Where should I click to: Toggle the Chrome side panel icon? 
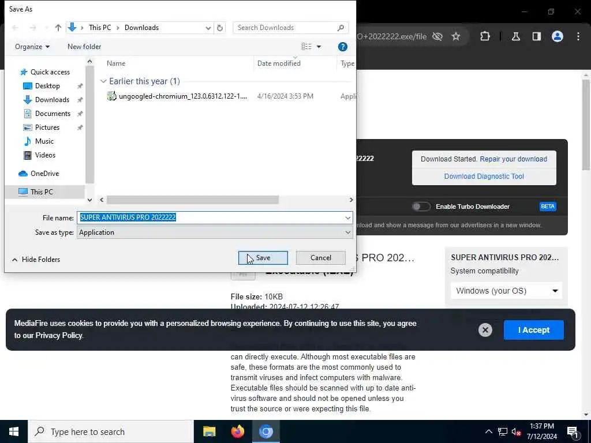pyautogui.click(x=537, y=36)
